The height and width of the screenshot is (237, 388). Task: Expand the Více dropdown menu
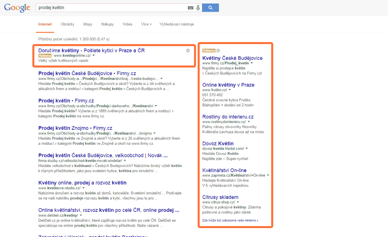[x=146, y=24]
